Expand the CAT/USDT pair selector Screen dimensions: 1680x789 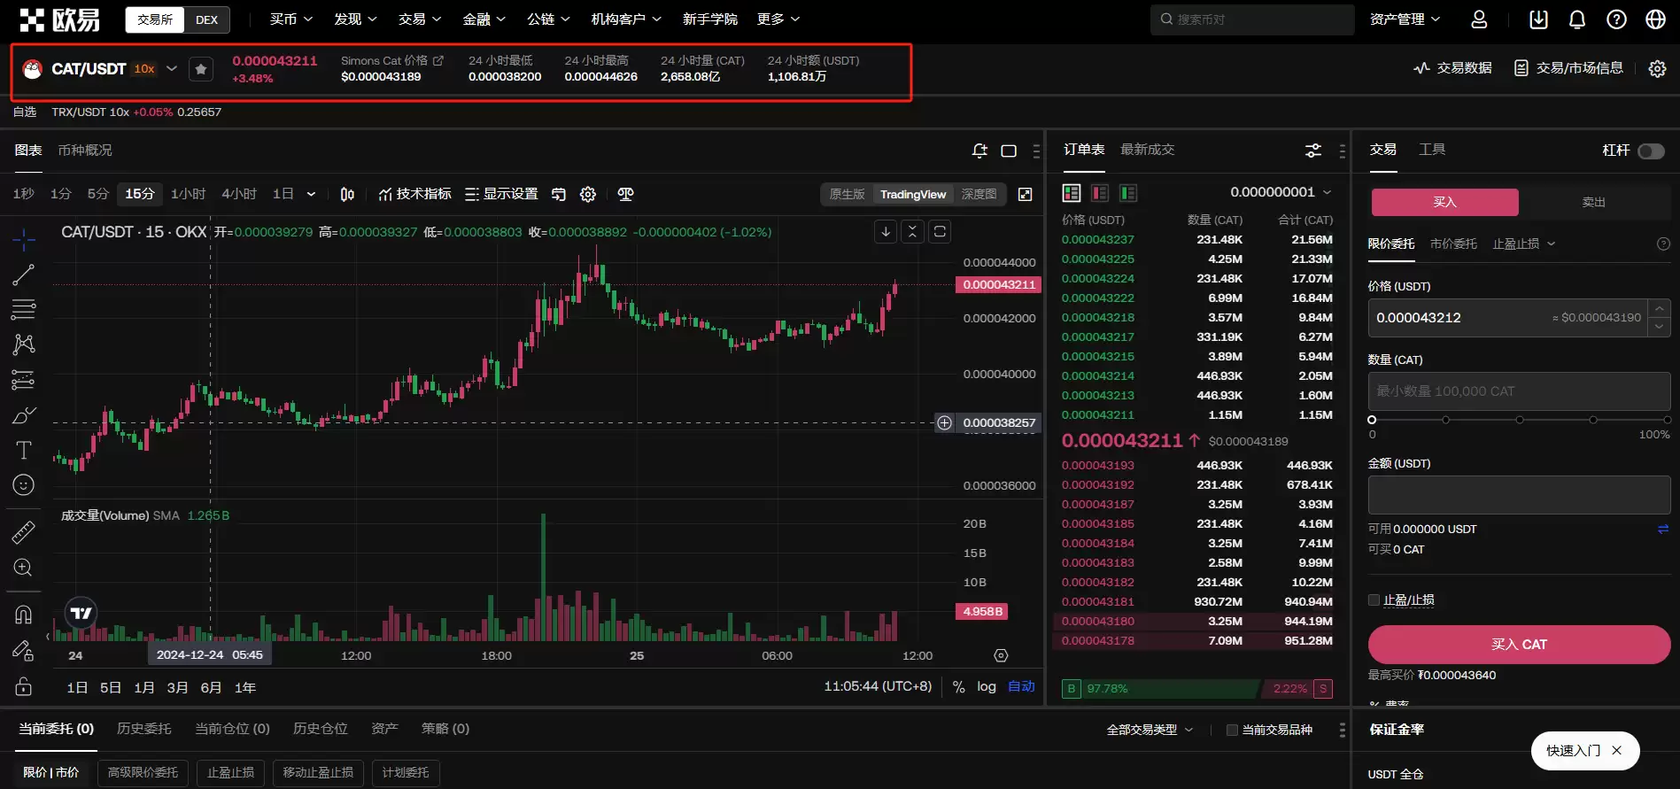click(x=172, y=69)
